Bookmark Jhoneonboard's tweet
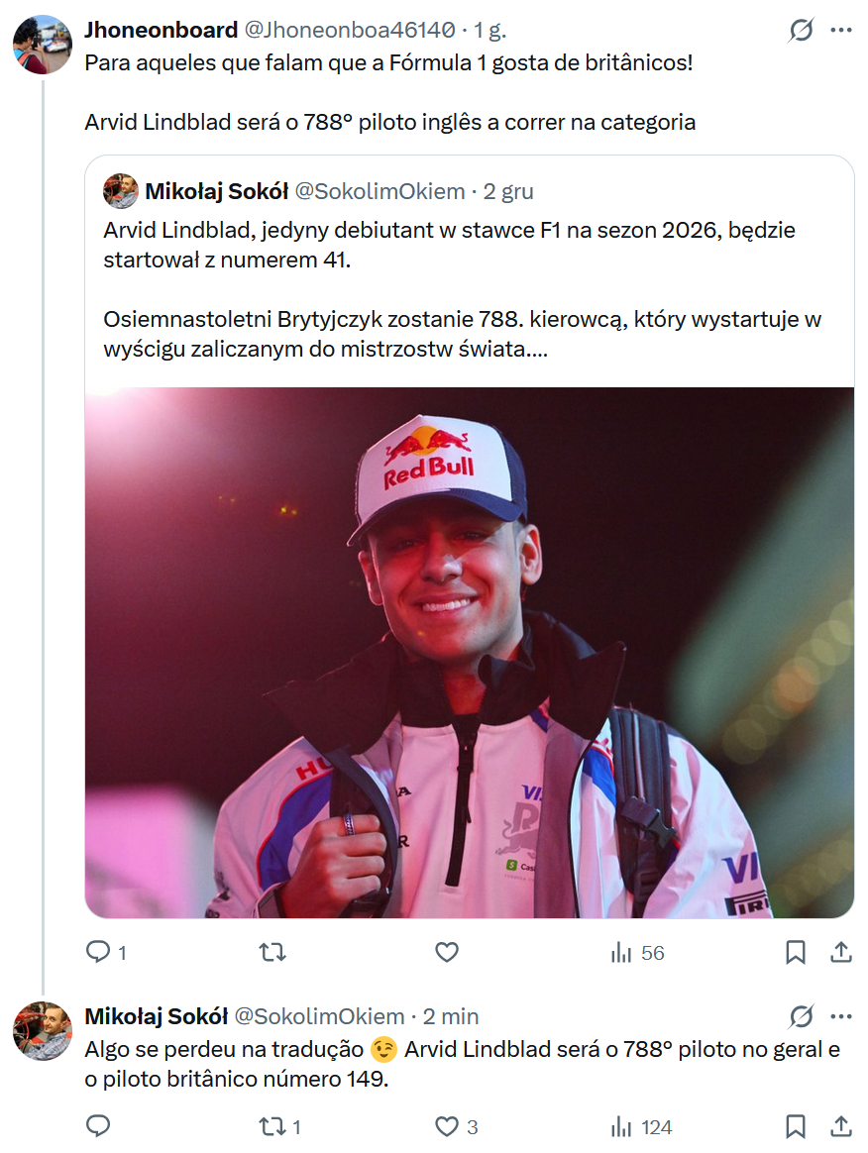This screenshot has width=868, height=1153. pyautogui.click(x=795, y=953)
